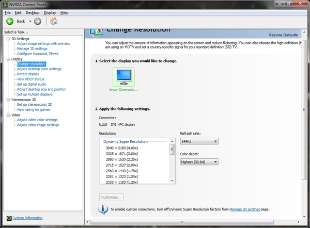Click the System Information icon

(9, 218)
